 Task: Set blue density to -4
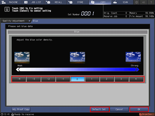[19, 79]
